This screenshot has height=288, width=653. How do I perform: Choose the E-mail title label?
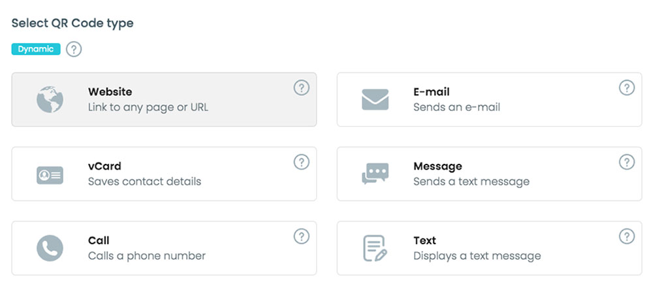[x=432, y=91]
